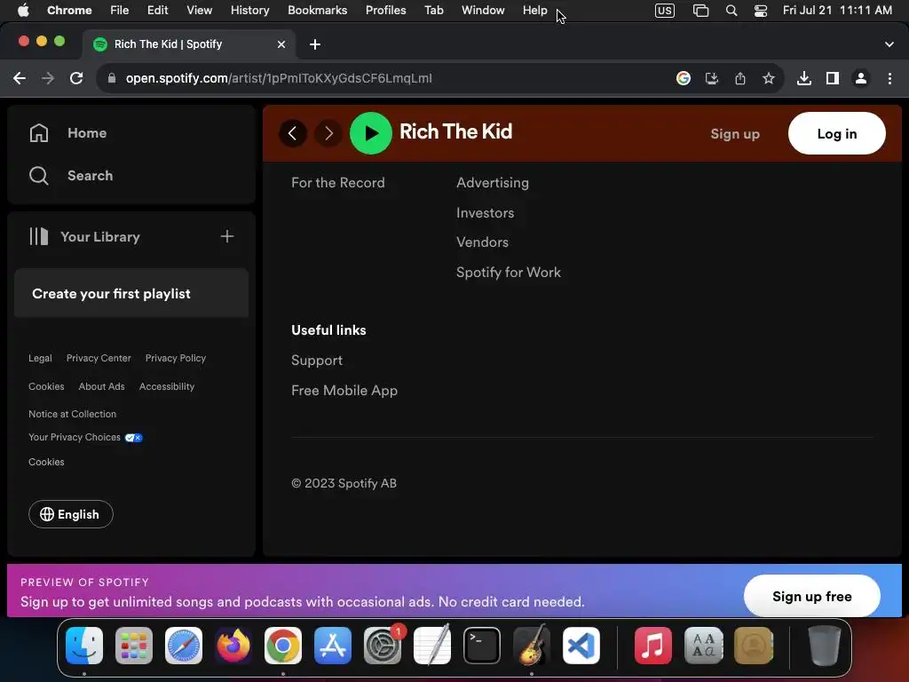Open the Spotify for Work link
Screen dimensions: 909x682
point(509,272)
